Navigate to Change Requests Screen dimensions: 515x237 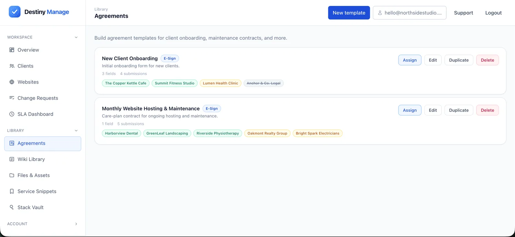pyautogui.click(x=43, y=98)
